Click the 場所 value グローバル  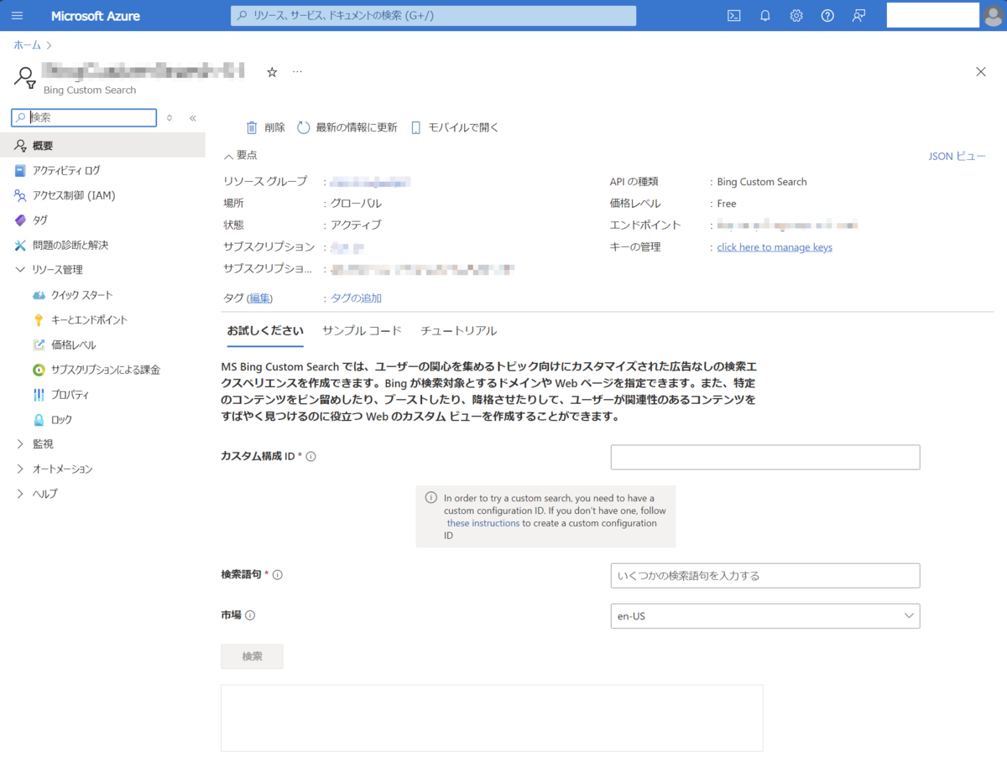click(x=356, y=204)
